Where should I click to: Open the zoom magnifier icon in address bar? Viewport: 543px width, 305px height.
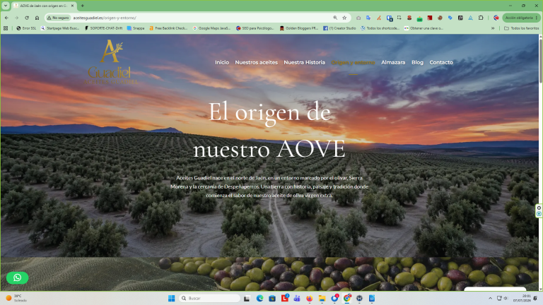[335, 18]
